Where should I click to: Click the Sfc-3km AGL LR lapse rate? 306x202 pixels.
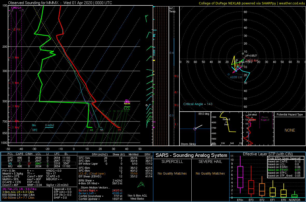click(19, 189)
